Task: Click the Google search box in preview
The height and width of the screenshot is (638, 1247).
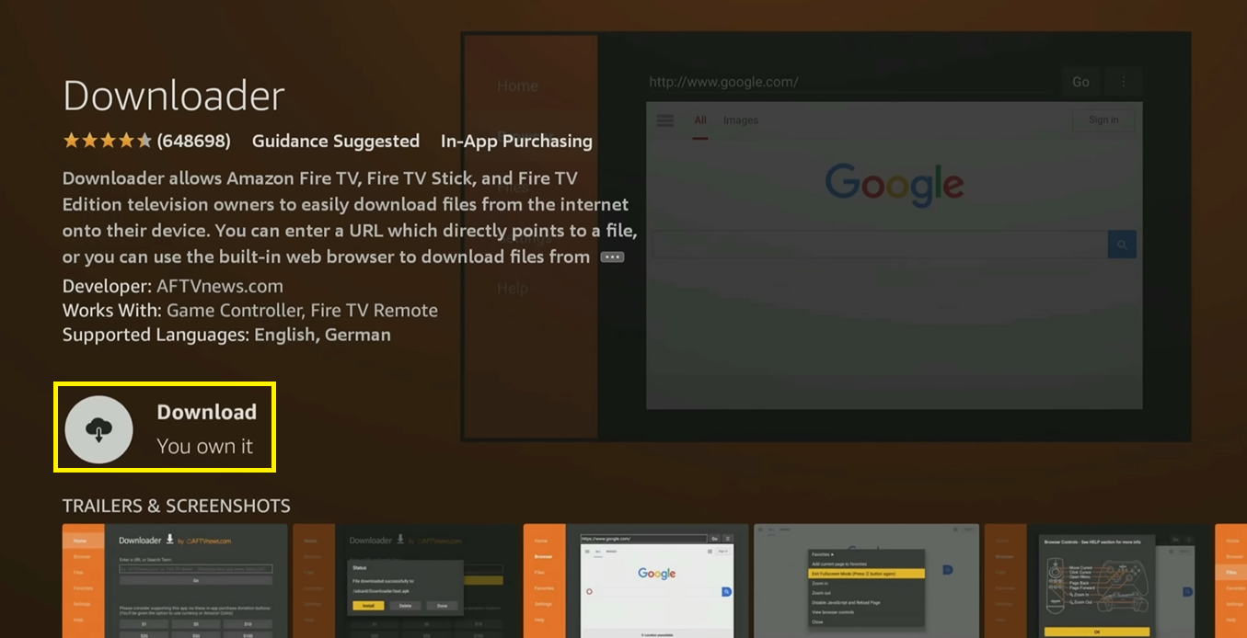Action: (x=880, y=245)
